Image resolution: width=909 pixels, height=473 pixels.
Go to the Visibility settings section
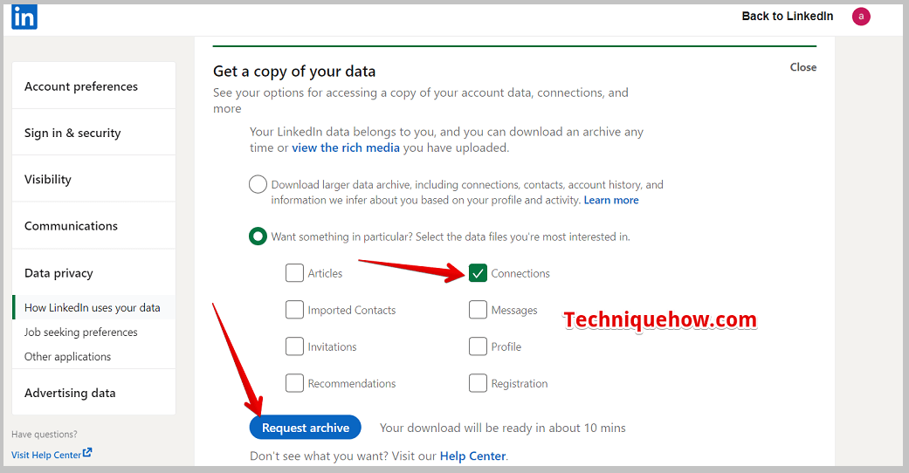[x=94, y=179]
